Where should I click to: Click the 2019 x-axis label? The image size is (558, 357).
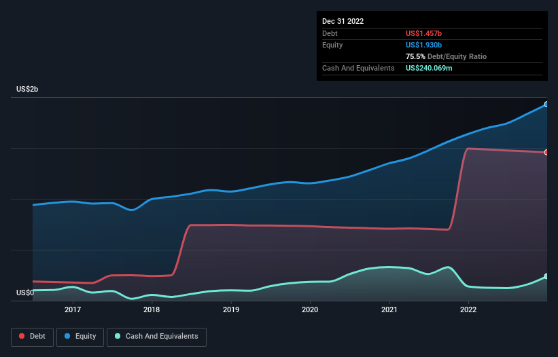(x=231, y=309)
